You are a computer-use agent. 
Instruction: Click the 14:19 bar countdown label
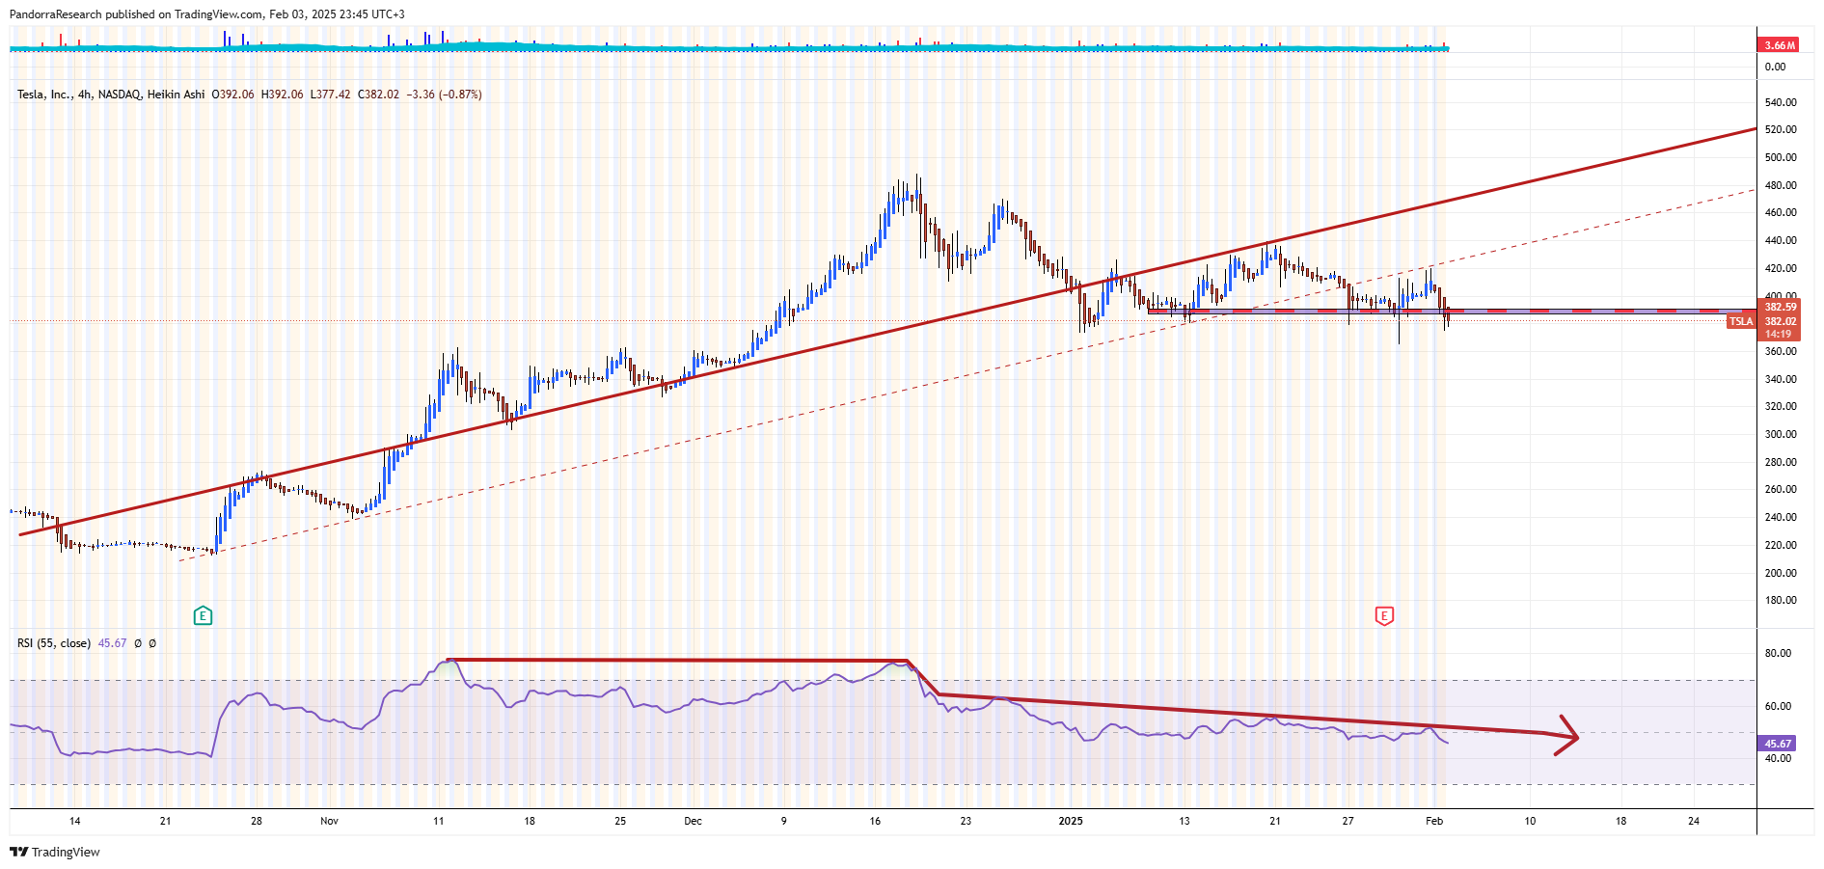coord(1778,335)
